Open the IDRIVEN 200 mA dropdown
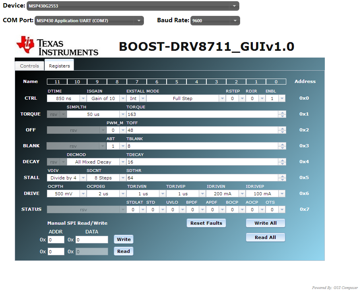Viewport: 361px width, 291px height. tap(225, 194)
